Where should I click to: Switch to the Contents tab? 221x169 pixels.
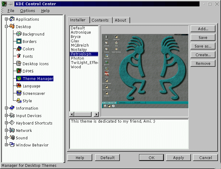click(100, 20)
